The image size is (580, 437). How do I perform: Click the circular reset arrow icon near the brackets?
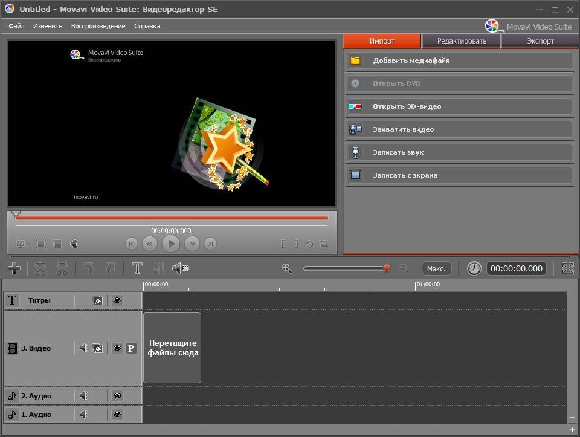(309, 244)
